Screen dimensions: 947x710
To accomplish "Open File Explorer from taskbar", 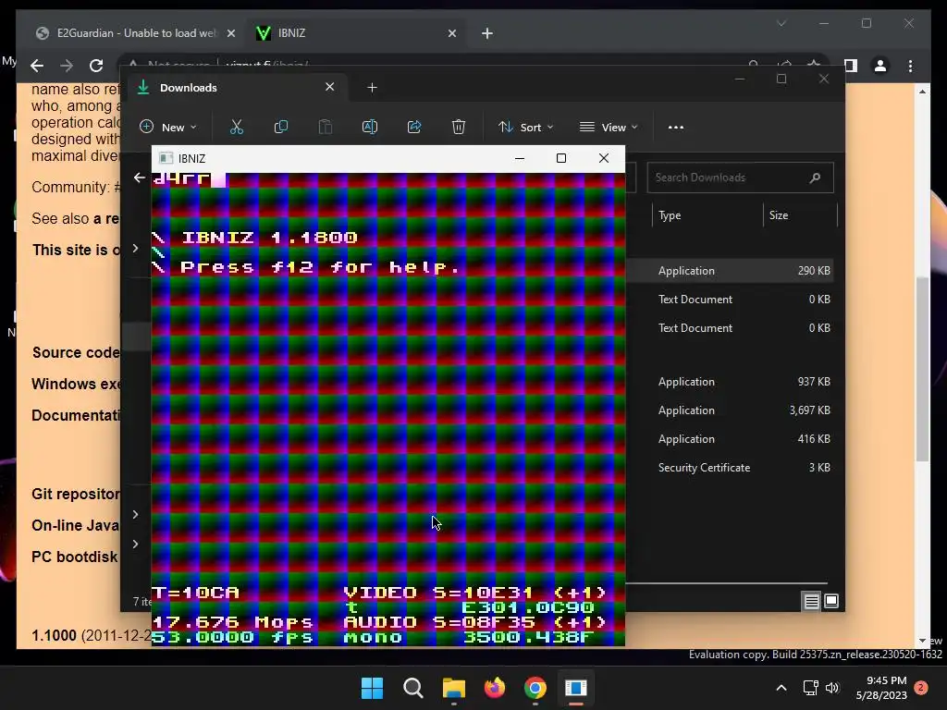I will [x=453, y=688].
